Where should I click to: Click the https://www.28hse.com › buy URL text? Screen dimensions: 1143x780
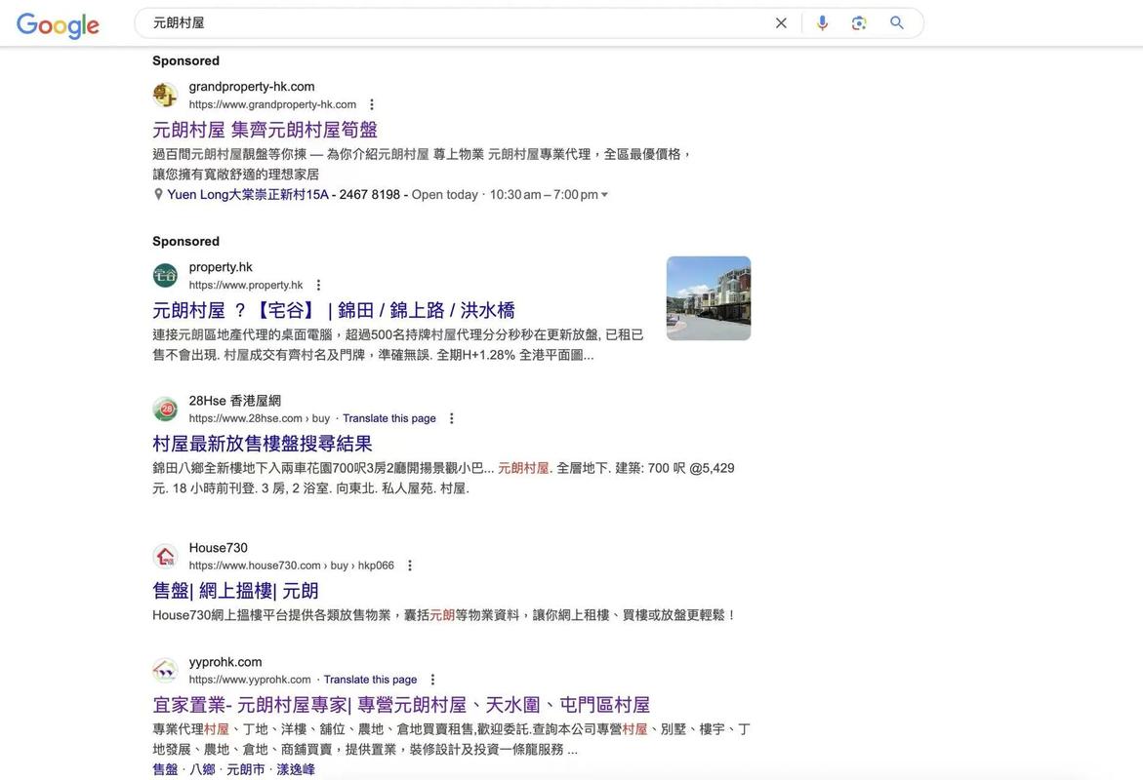[x=259, y=418]
